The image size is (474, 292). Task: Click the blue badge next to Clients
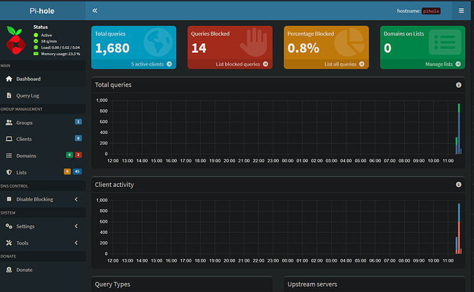78,138
